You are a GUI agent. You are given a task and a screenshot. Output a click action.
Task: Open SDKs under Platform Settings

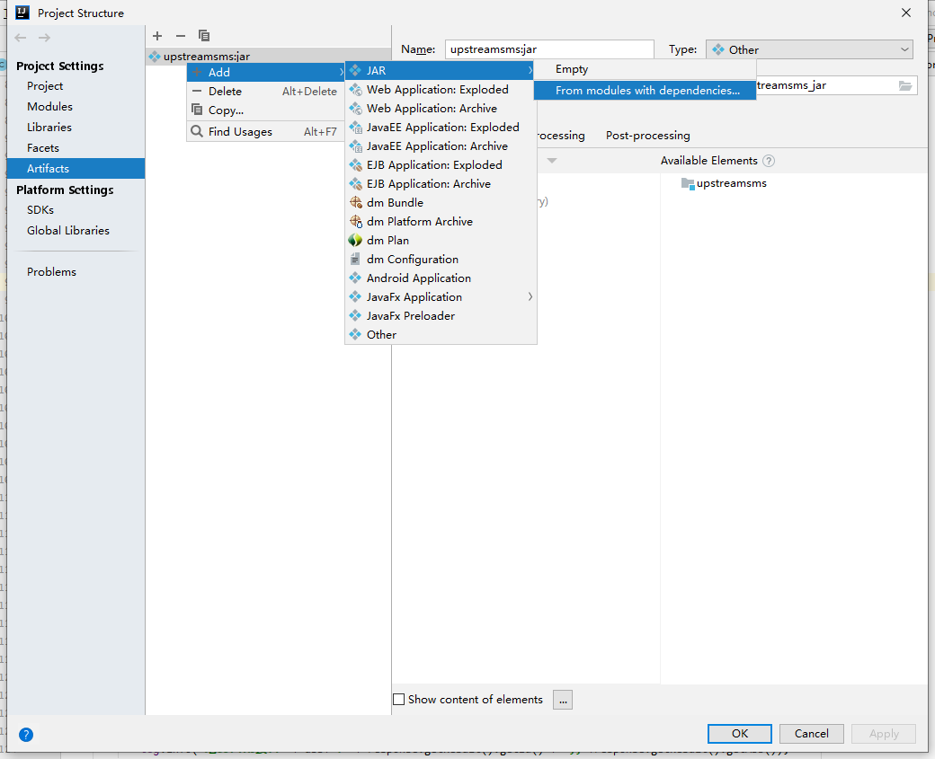pyautogui.click(x=76, y=209)
